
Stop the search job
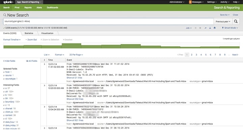click(200, 28)
